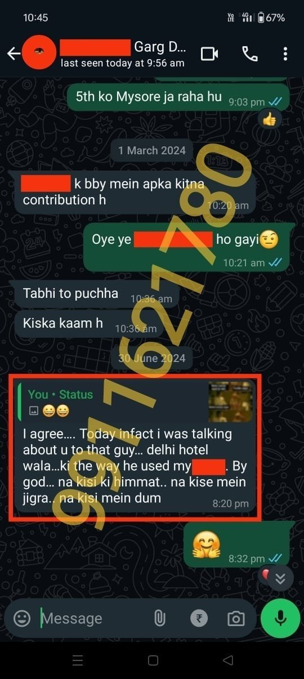
Task: Start a voice call via the phone icon
Action: click(250, 53)
